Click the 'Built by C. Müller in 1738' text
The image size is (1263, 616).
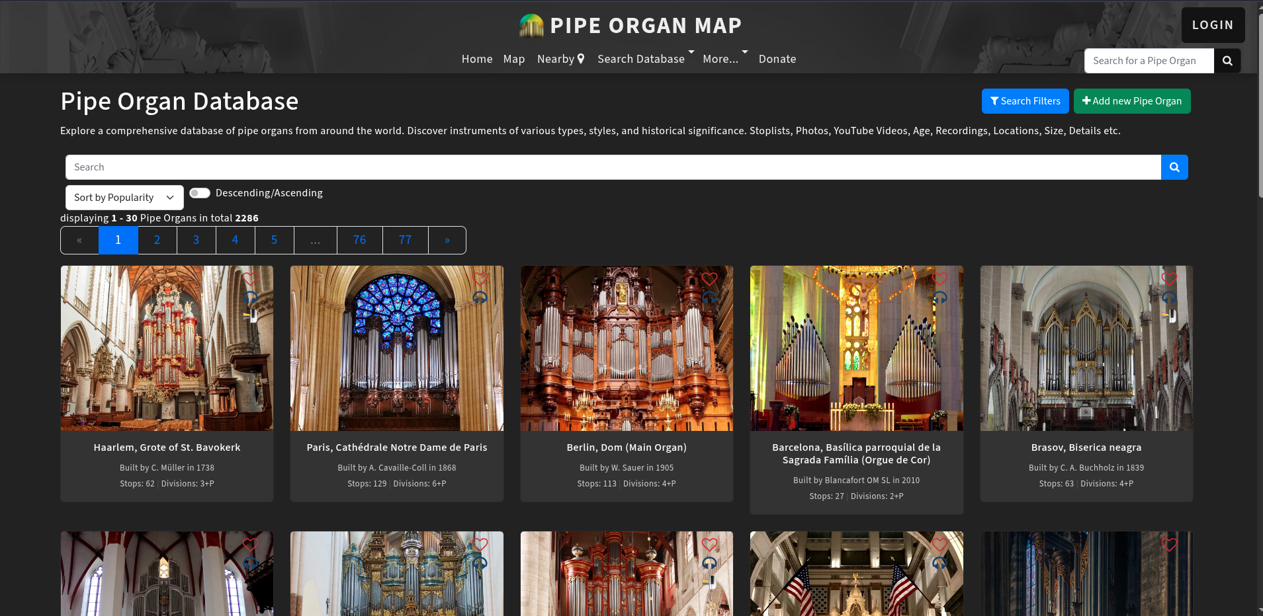click(x=167, y=468)
